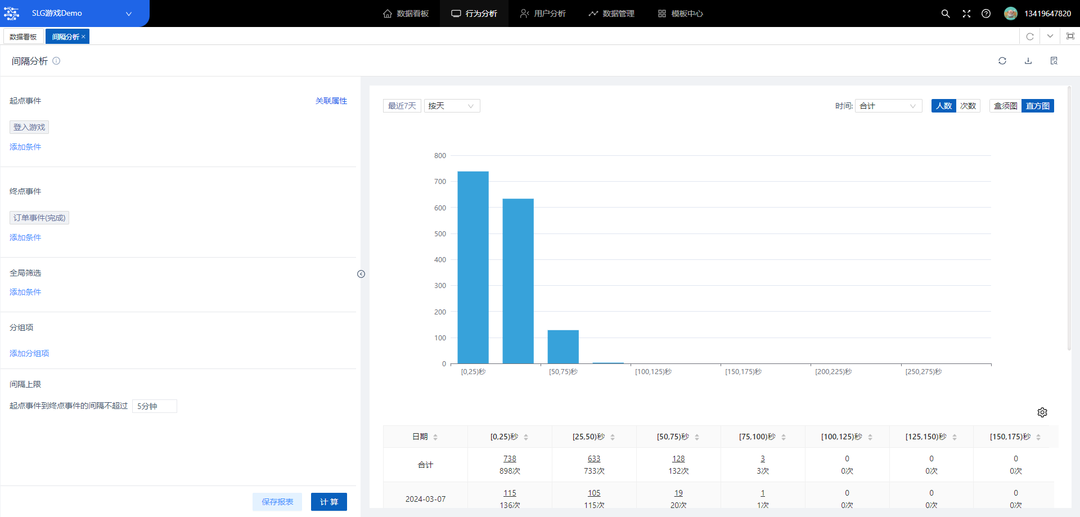
Task: Open the 按天 granularity dropdown
Action: coord(452,106)
